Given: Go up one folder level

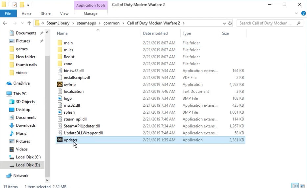Looking at the screenshot, I should [29, 23].
